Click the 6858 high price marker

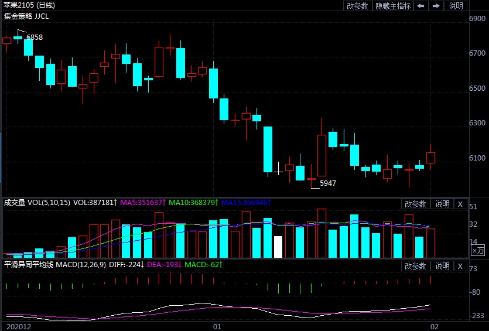pyautogui.click(x=35, y=37)
